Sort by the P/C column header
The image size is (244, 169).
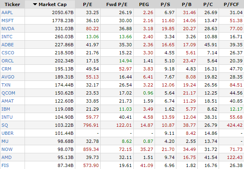(208, 4)
